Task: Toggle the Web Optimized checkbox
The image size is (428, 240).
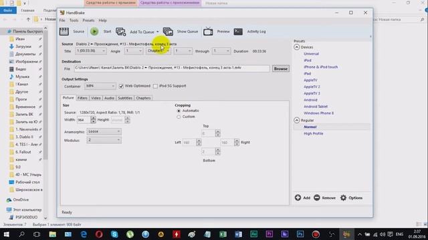Action: pos(121,86)
